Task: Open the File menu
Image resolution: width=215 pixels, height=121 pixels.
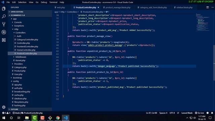Action: click(8, 2)
